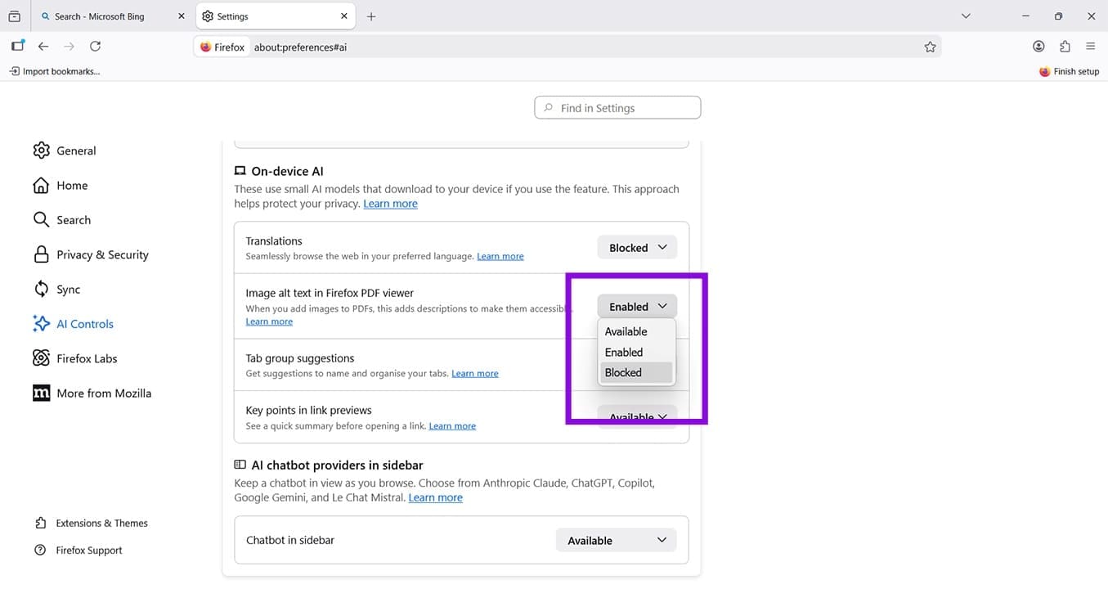The image size is (1108, 589).
Task: Click the AI Controls sparkle icon
Action: [x=41, y=324]
